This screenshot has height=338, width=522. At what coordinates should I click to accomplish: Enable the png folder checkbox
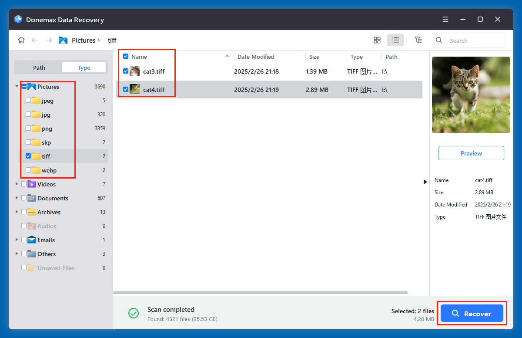[28, 128]
